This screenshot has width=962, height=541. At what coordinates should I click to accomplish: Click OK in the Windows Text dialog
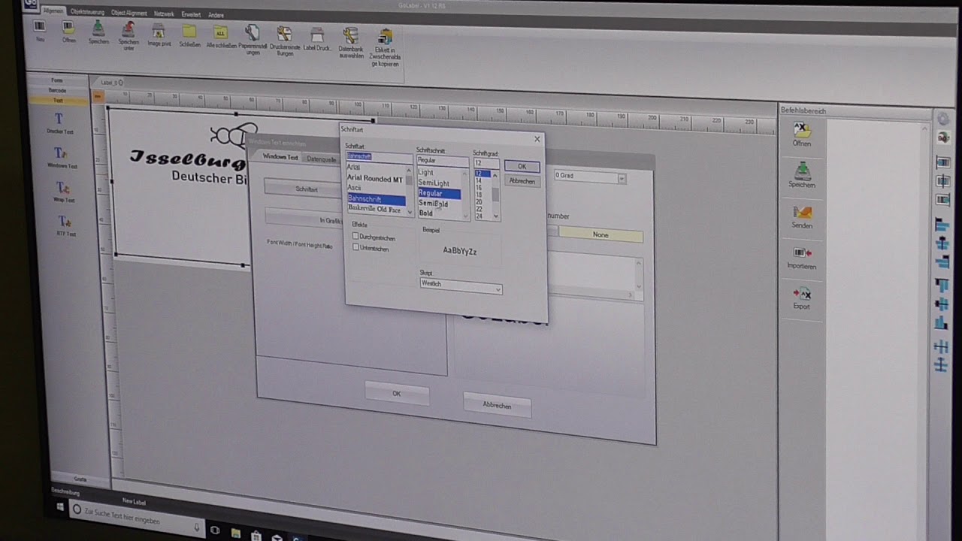[x=396, y=394]
